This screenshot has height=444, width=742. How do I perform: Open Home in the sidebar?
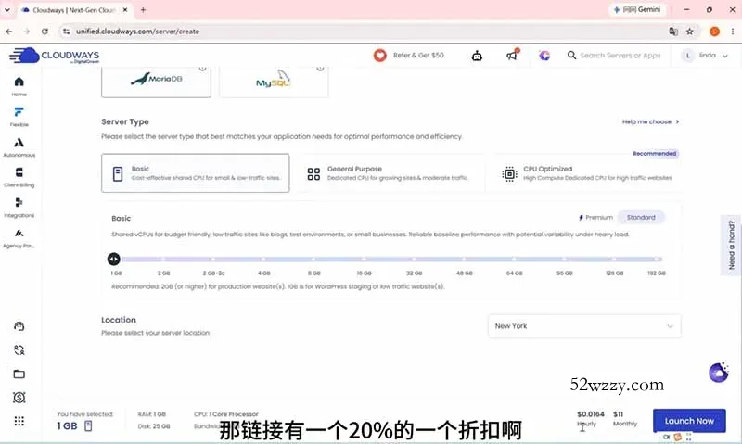pos(19,86)
